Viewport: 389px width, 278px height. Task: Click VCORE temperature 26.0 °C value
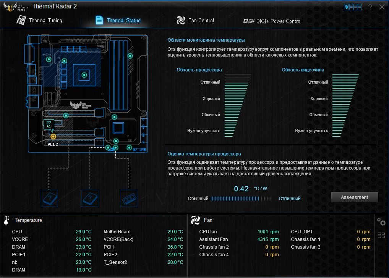[x=84, y=239]
